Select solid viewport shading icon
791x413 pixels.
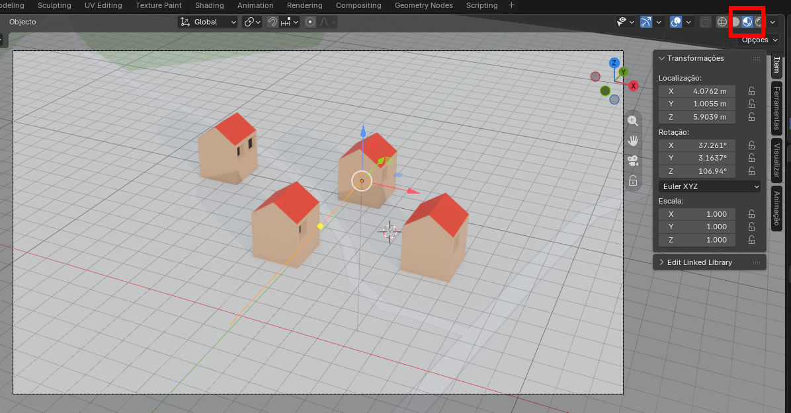pos(735,22)
